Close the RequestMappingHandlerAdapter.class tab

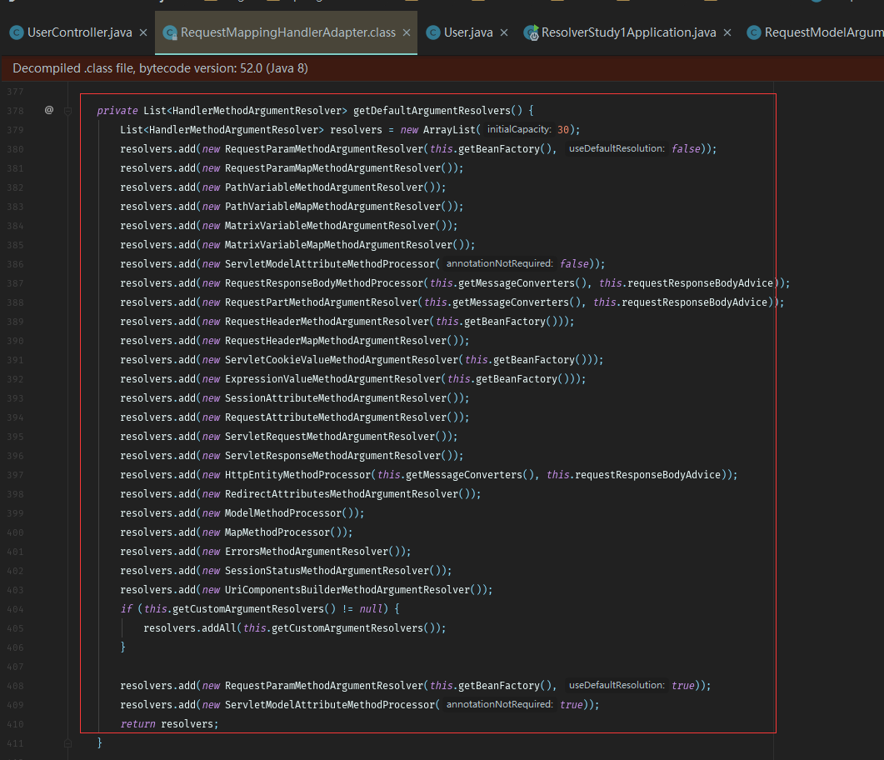coord(407,32)
